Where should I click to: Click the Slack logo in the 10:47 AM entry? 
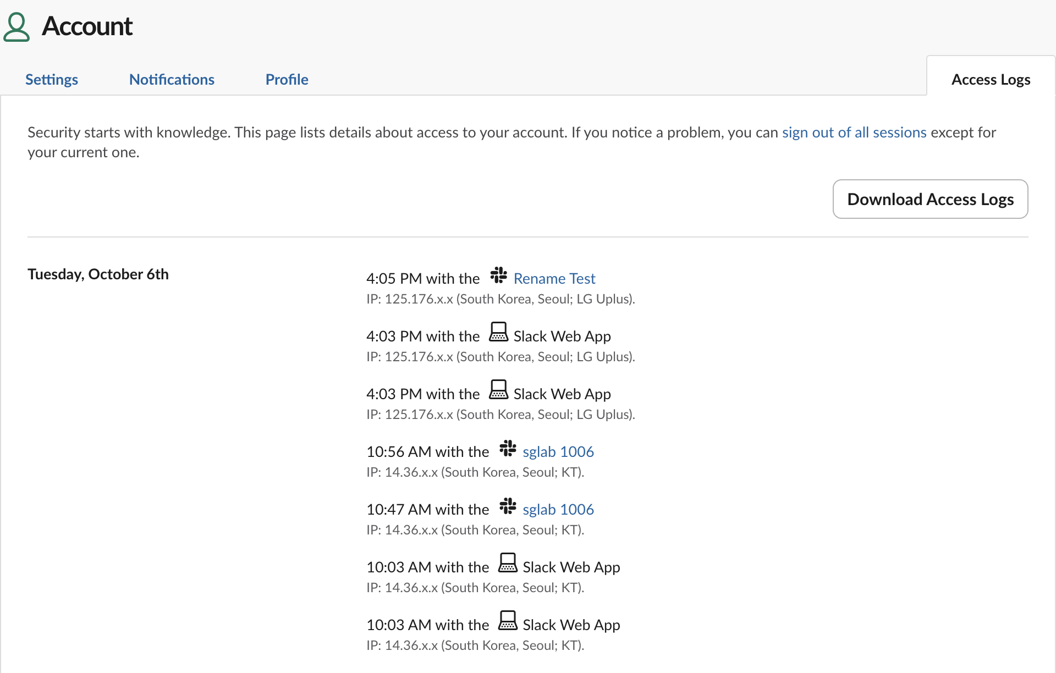(508, 506)
